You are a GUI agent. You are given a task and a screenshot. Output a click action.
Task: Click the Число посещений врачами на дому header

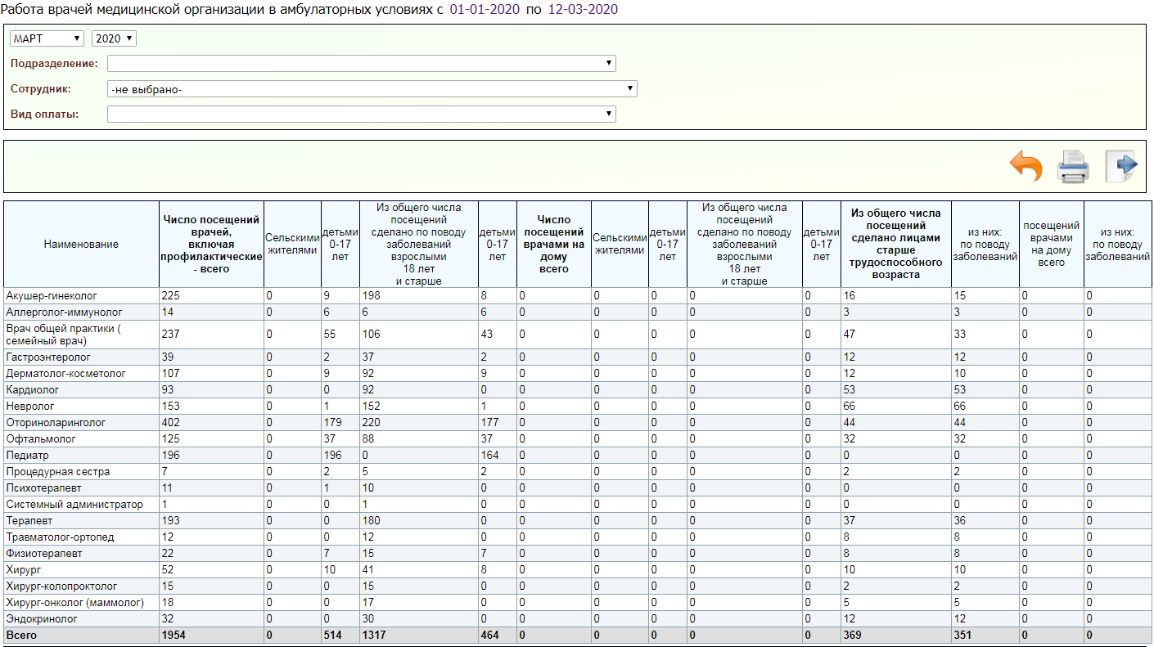(553, 244)
